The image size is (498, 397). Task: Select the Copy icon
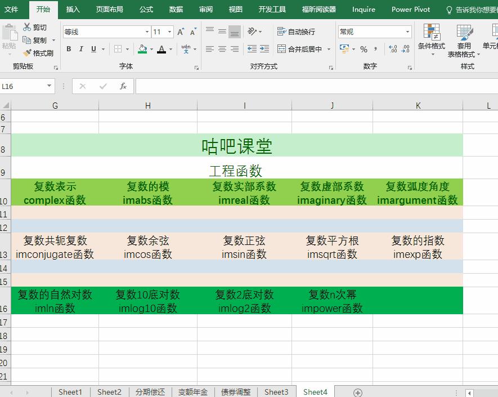pos(36,40)
